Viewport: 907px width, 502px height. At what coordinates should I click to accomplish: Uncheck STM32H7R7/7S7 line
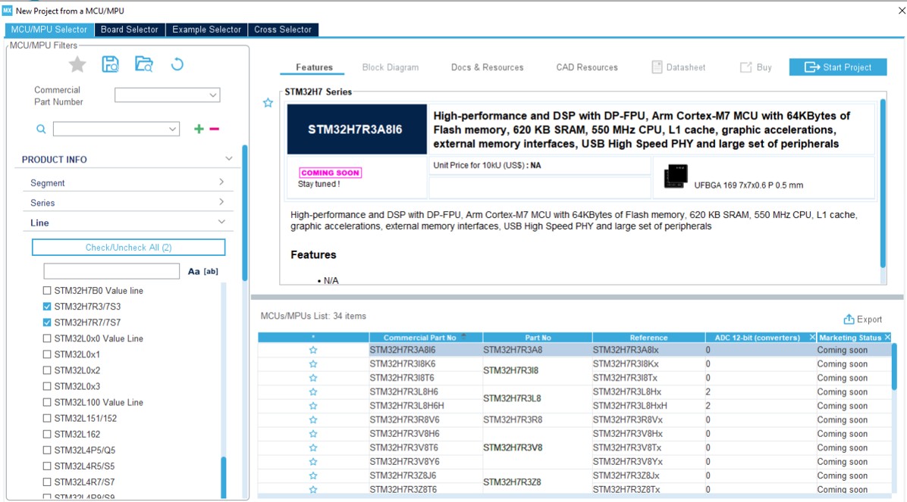[47, 323]
